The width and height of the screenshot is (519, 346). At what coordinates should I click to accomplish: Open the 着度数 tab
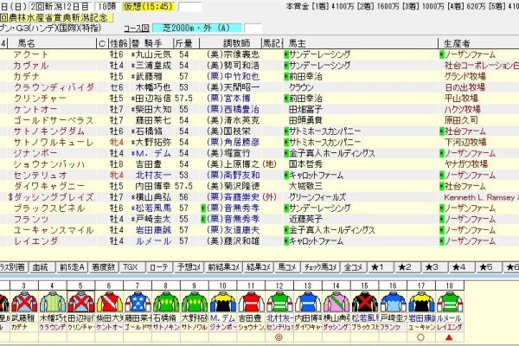coord(103,267)
